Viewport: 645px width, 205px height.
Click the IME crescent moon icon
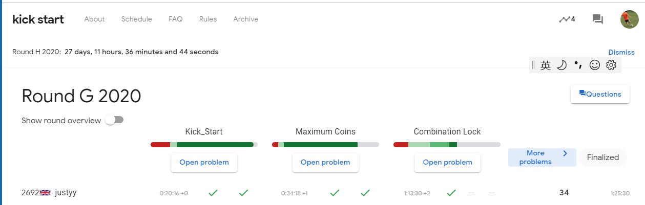click(x=561, y=65)
